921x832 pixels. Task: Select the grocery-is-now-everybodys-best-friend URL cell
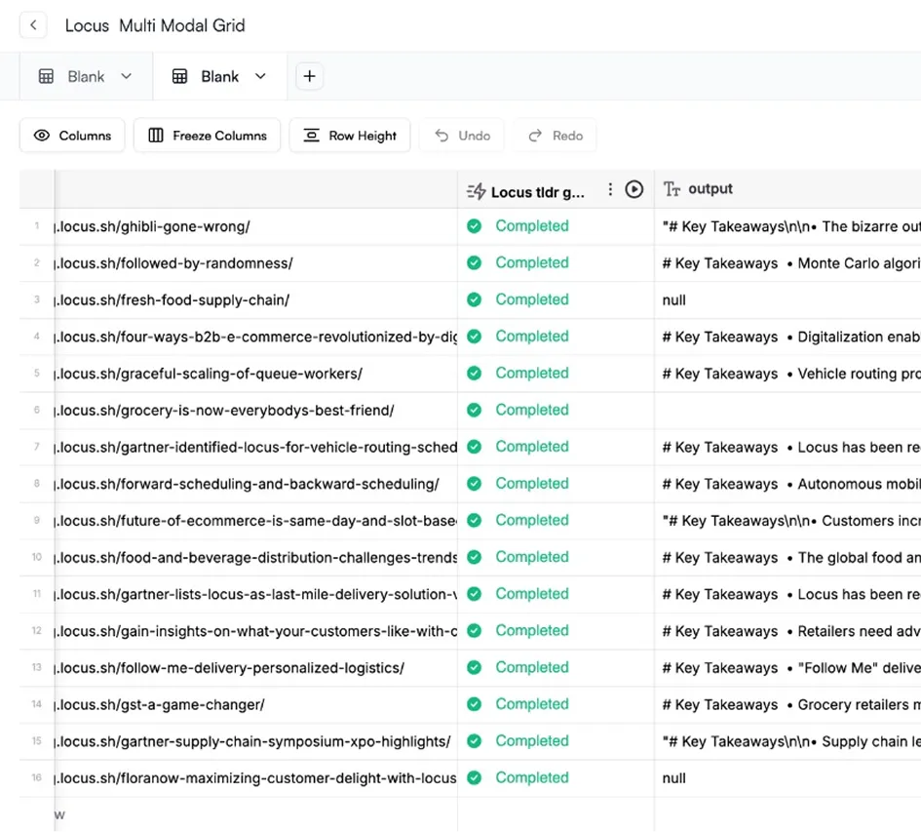(x=256, y=410)
